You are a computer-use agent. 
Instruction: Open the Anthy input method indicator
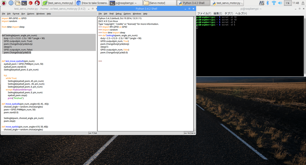pyautogui.click(x=261, y=3)
